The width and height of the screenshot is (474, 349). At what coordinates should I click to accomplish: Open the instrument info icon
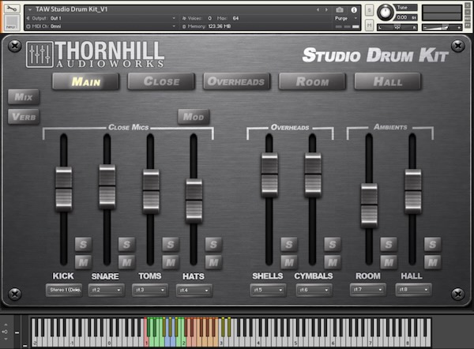point(354,10)
